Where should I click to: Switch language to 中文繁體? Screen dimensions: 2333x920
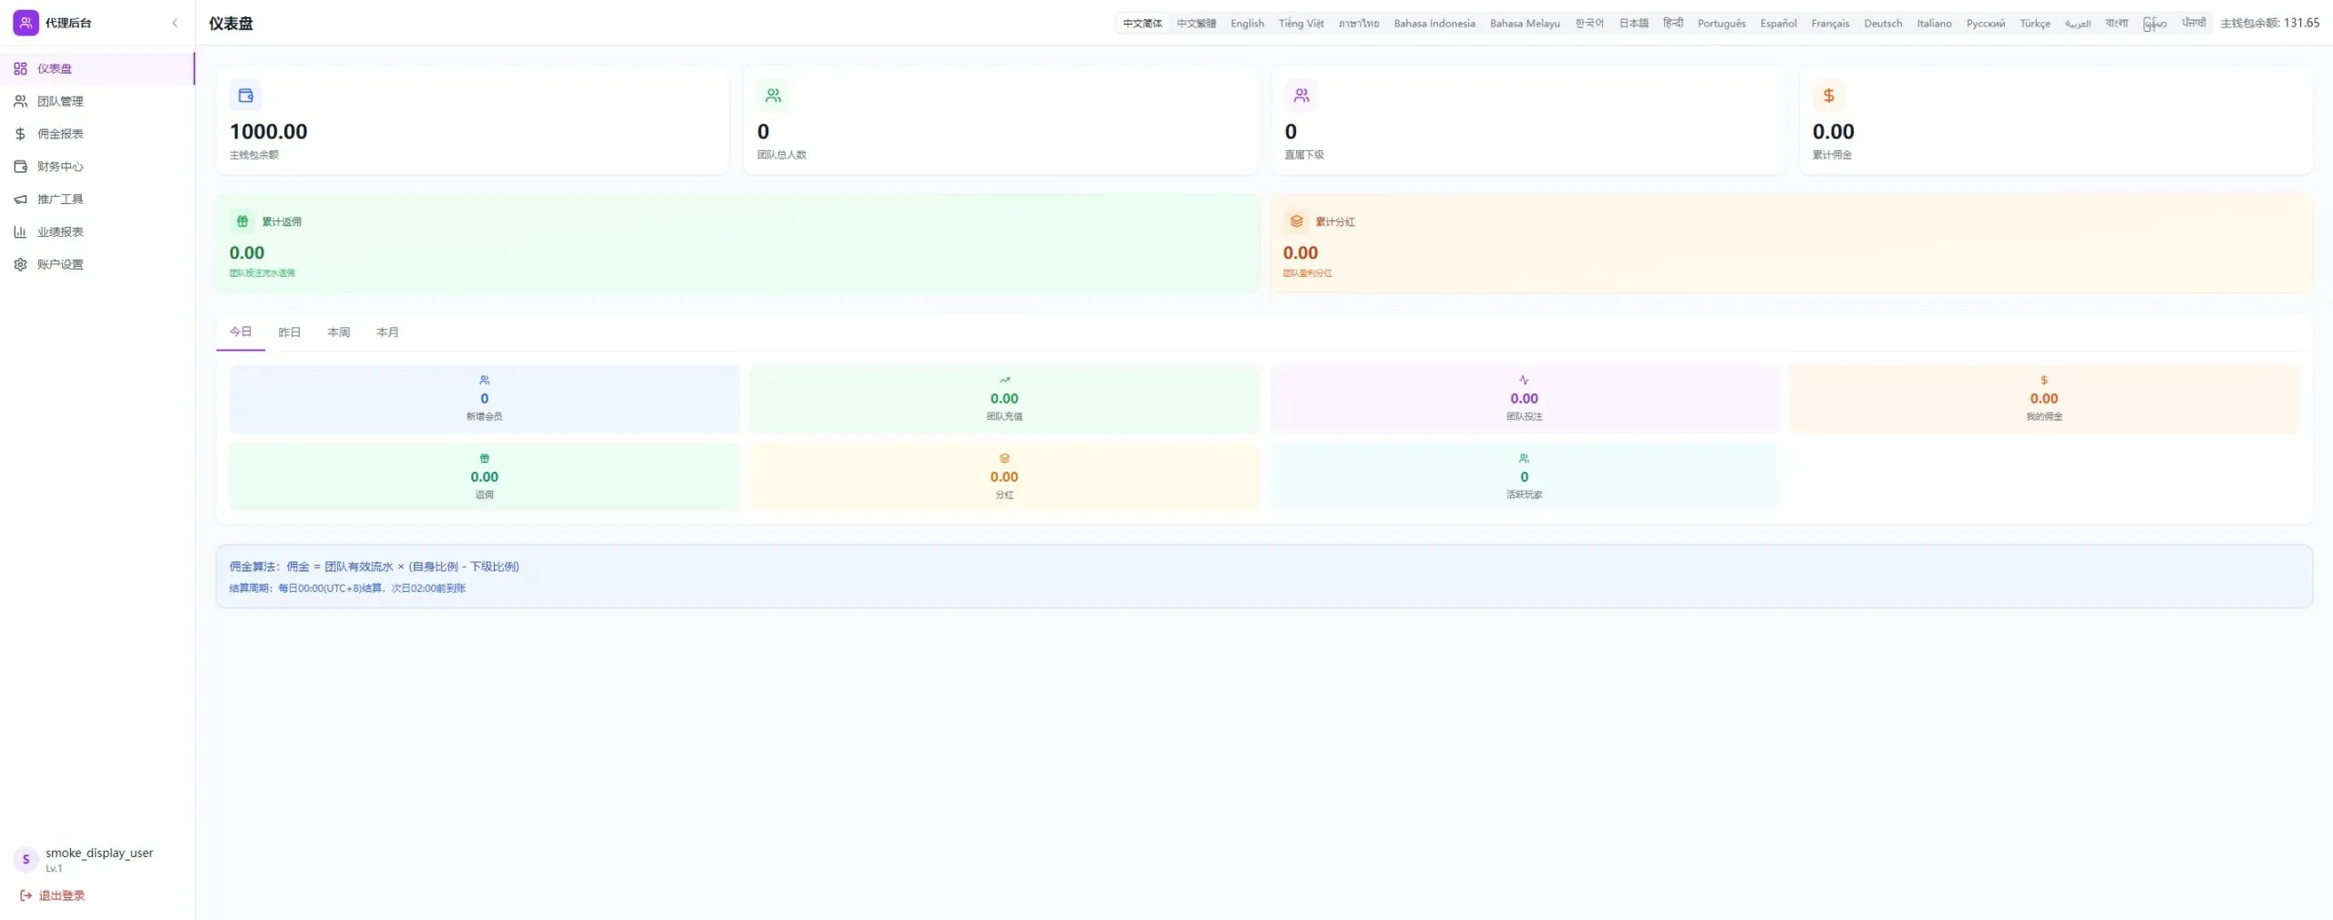(1196, 24)
